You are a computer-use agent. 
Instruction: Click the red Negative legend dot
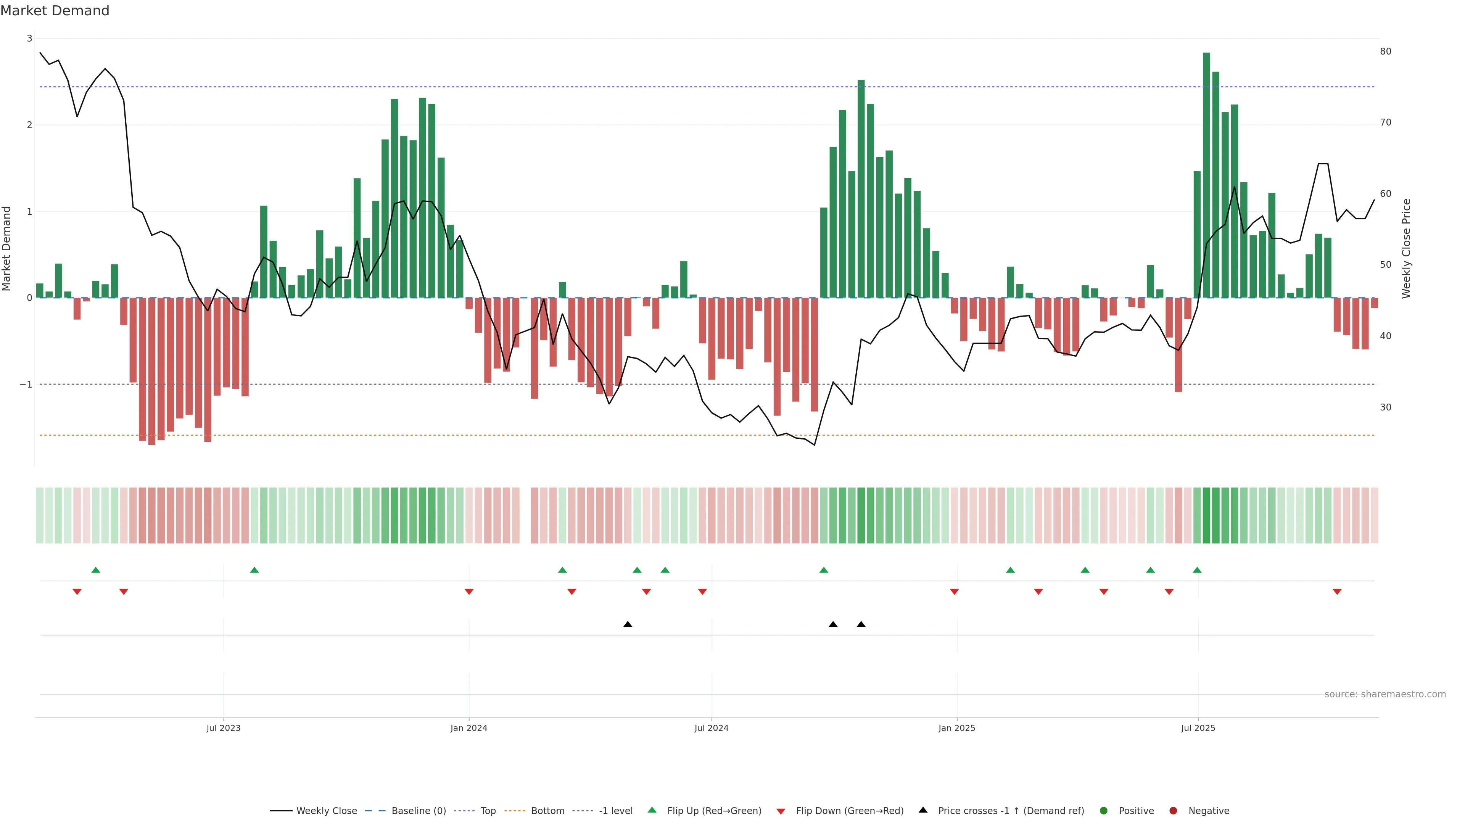coord(1173,810)
